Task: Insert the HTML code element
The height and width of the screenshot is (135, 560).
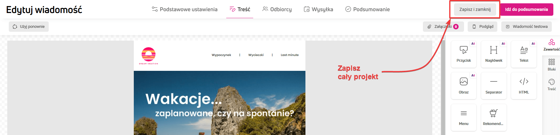Action: [x=524, y=86]
